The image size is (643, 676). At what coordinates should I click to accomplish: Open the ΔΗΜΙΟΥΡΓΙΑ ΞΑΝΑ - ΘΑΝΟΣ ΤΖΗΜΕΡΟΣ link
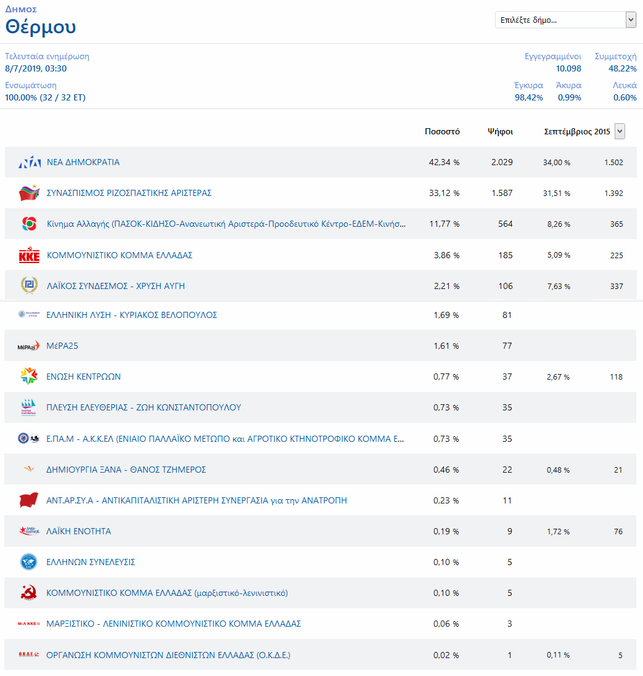coord(126,470)
